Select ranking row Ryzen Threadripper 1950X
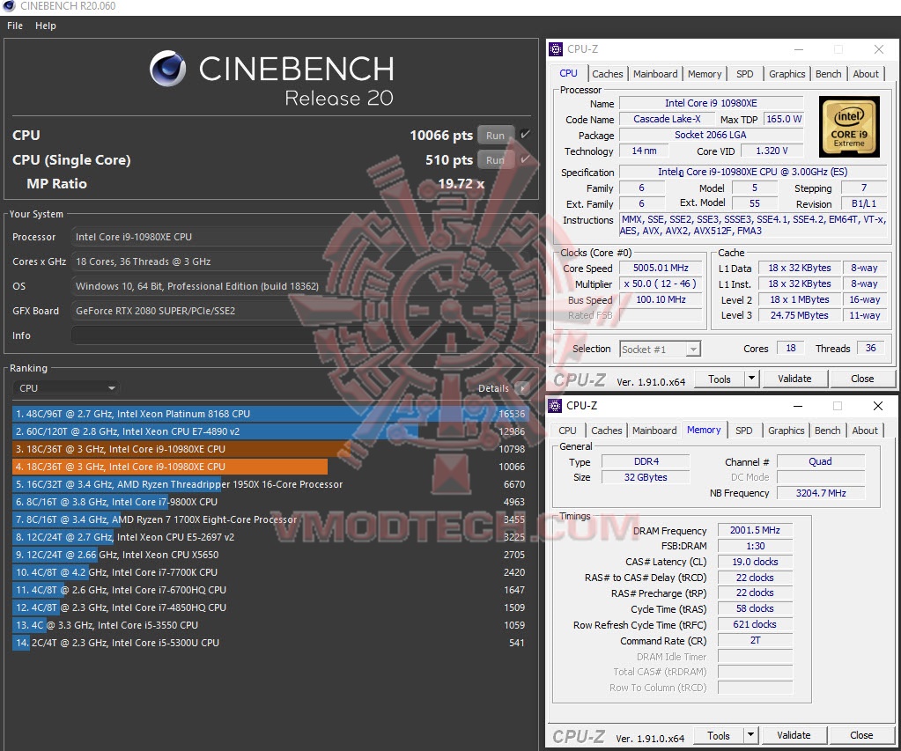The width and height of the screenshot is (901, 751). pos(270,484)
